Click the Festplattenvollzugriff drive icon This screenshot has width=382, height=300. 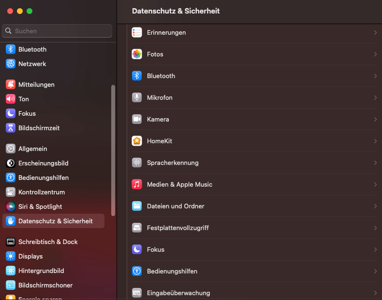(x=137, y=228)
